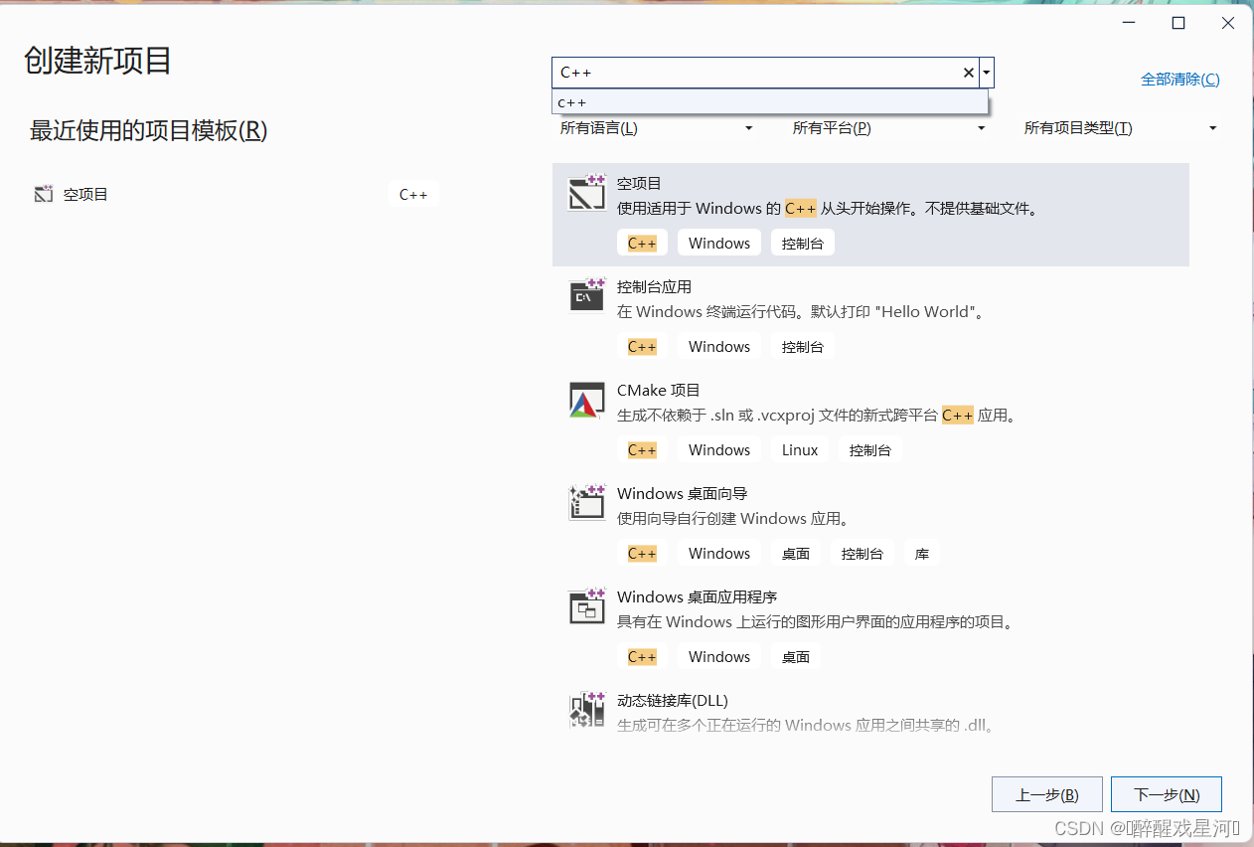This screenshot has width=1254, height=847.
Task: Open the search history dropdown arrow
Action: pos(985,72)
